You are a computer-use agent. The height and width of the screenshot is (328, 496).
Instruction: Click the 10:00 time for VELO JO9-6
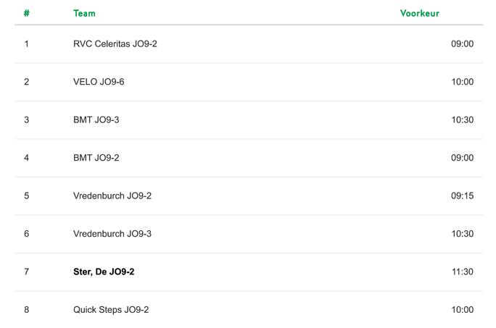[x=462, y=82]
